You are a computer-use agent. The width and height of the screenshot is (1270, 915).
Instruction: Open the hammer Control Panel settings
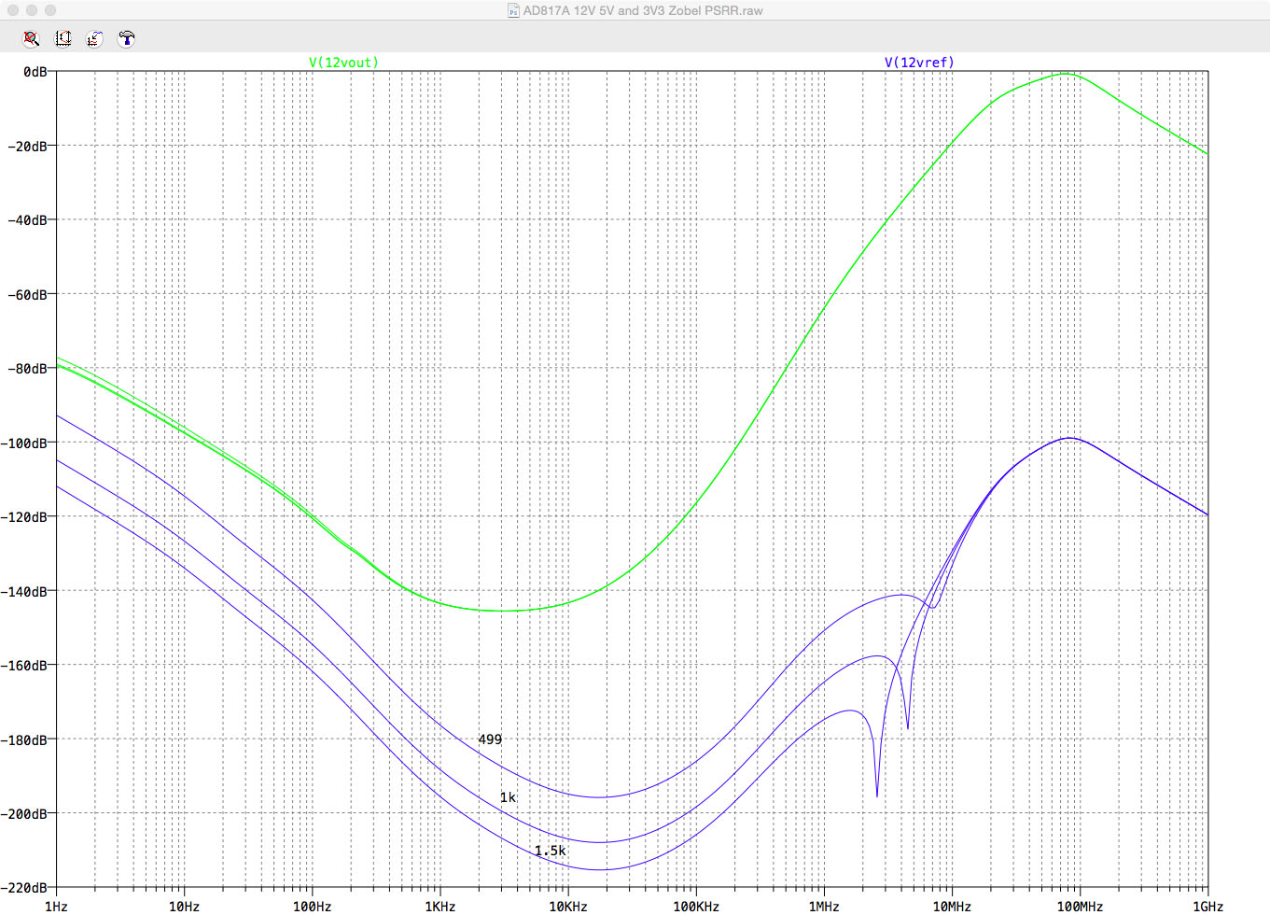tap(127, 38)
